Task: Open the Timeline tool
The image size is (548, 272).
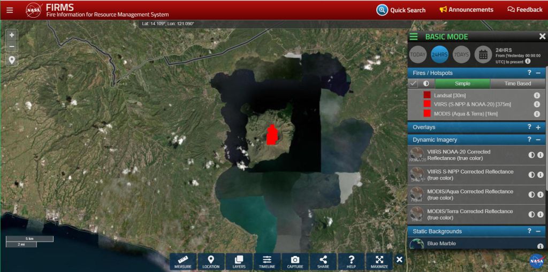Action: tap(267, 261)
